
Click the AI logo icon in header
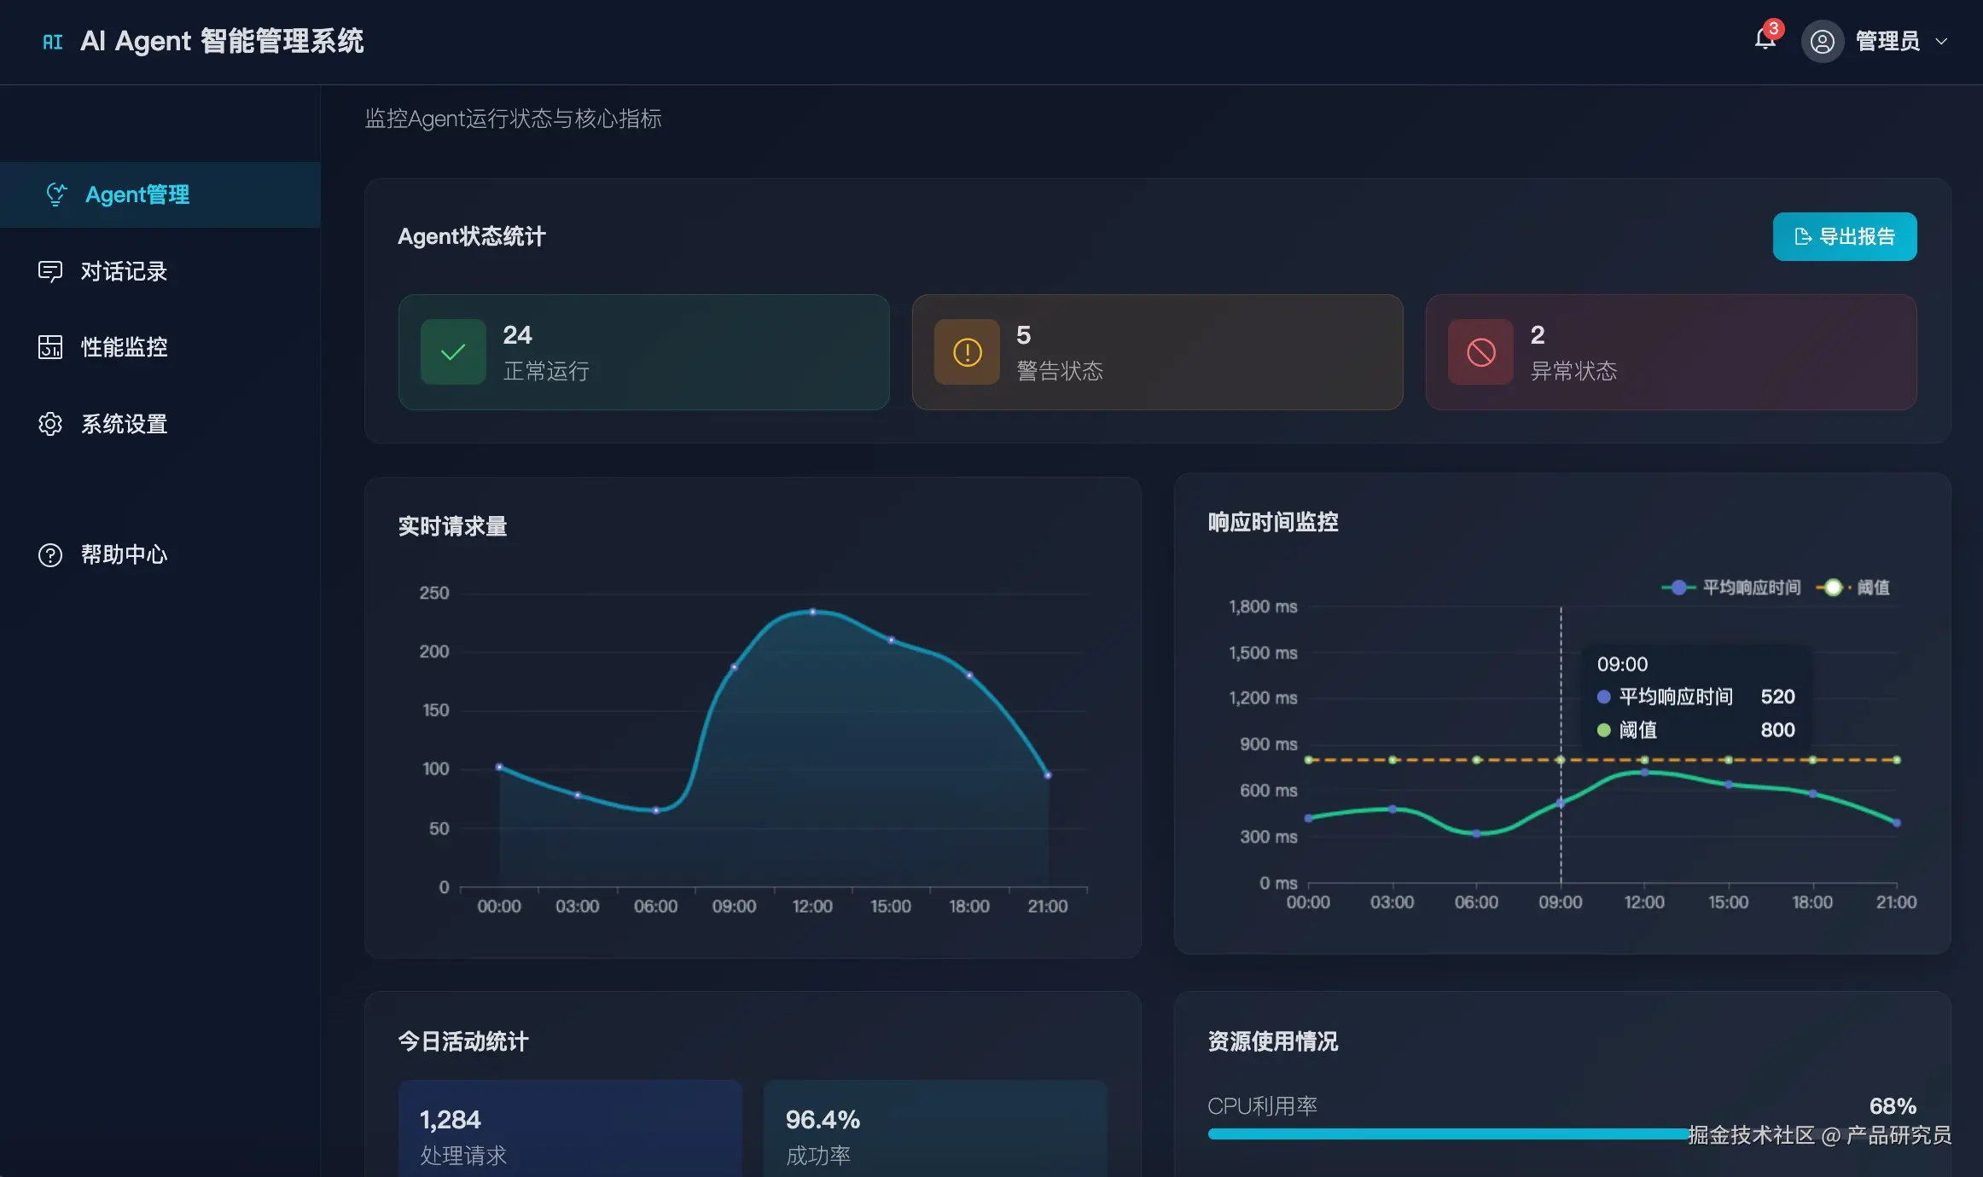tap(53, 42)
